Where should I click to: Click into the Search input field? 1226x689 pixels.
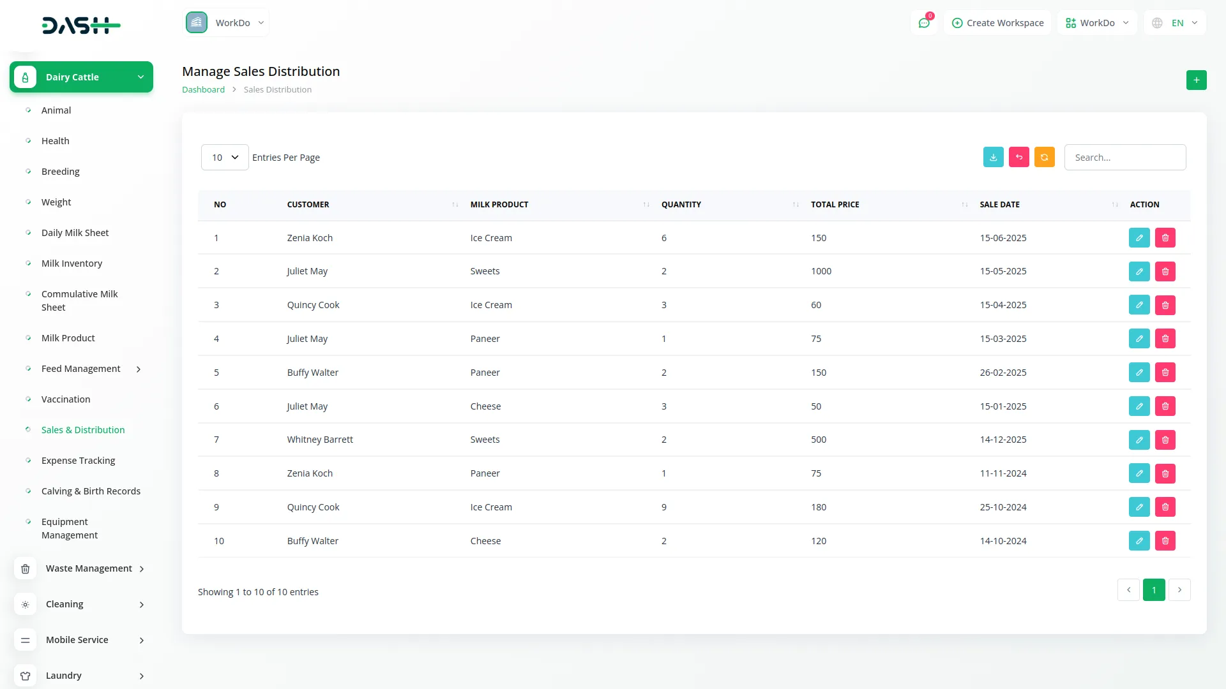(1124, 157)
